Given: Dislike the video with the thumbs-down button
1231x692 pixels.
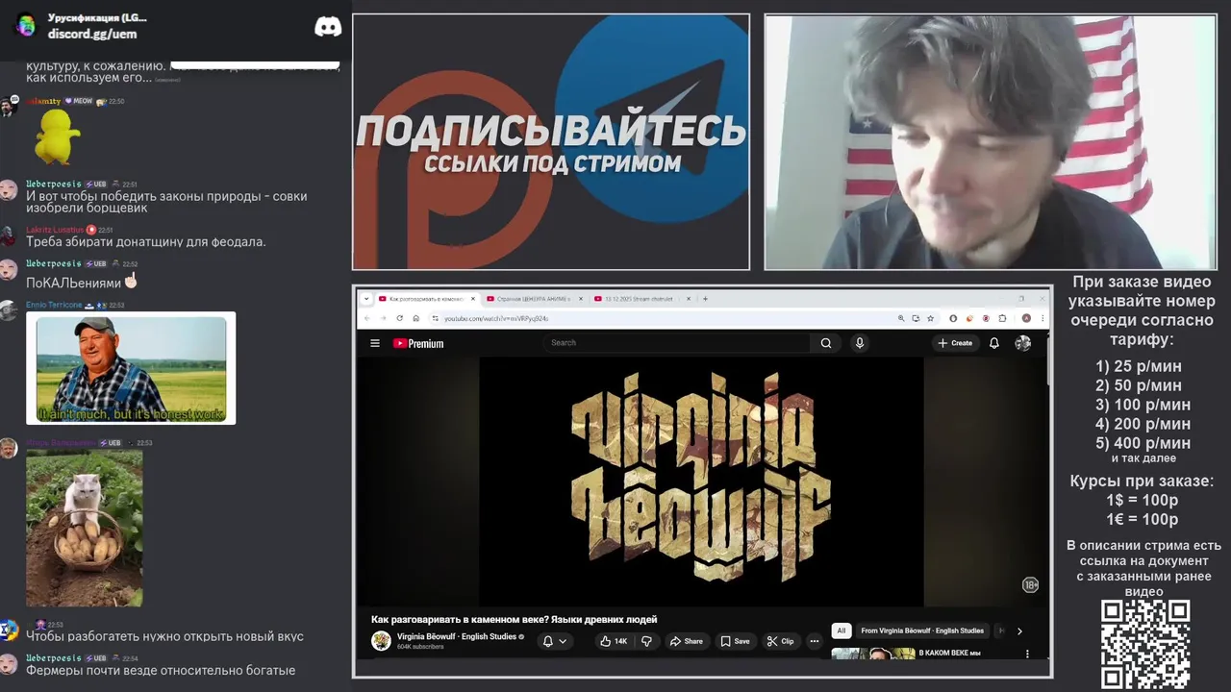Looking at the screenshot, I should [x=646, y=641].
